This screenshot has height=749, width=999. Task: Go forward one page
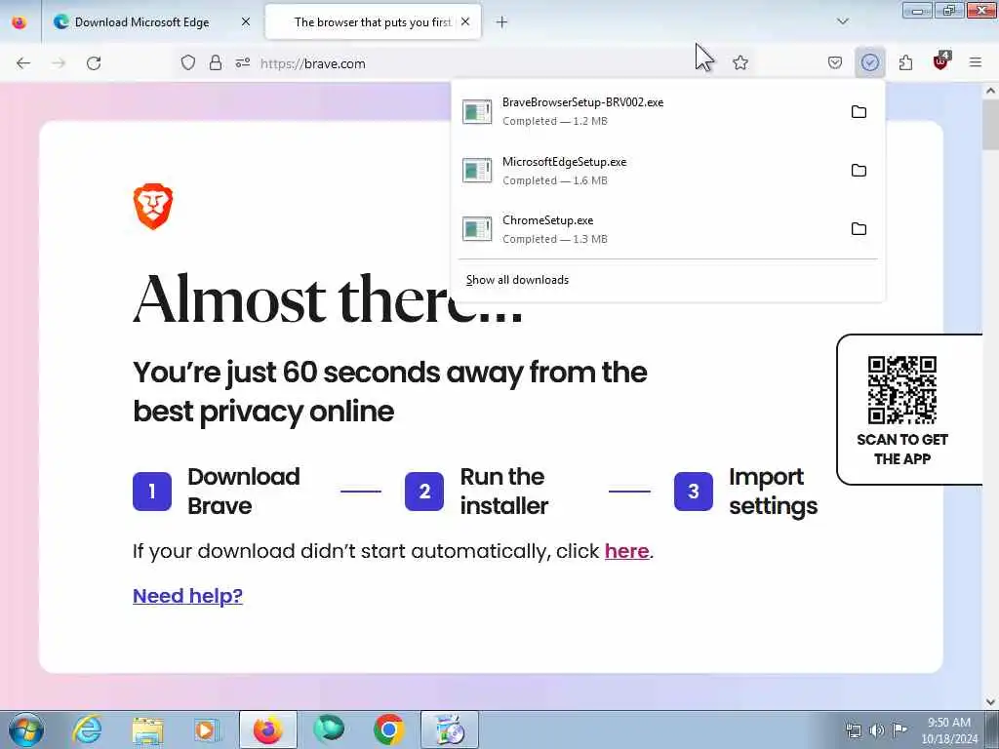pos(59,63)
